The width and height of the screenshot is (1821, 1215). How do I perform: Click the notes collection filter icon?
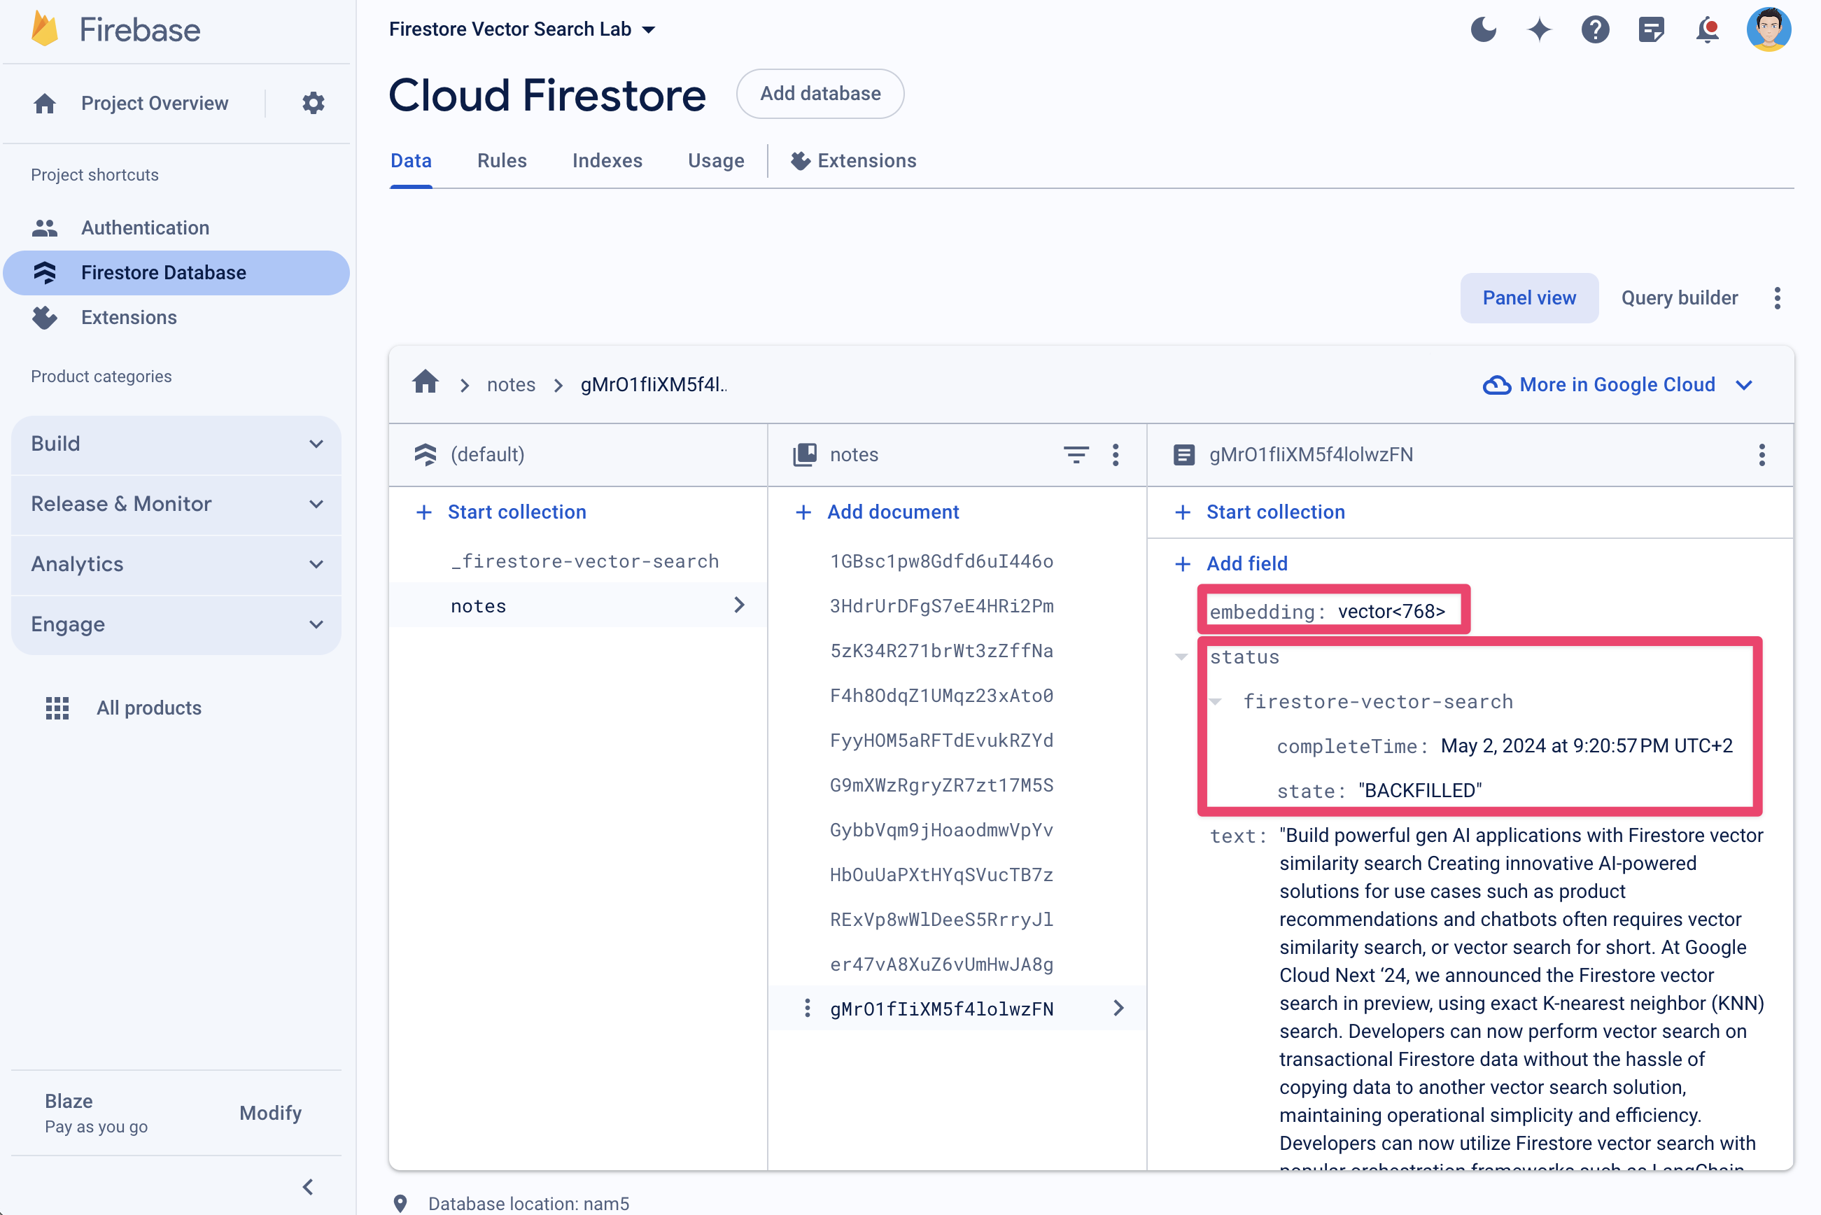1078,454
